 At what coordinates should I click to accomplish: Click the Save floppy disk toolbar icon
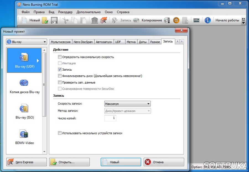coord(54,20)
